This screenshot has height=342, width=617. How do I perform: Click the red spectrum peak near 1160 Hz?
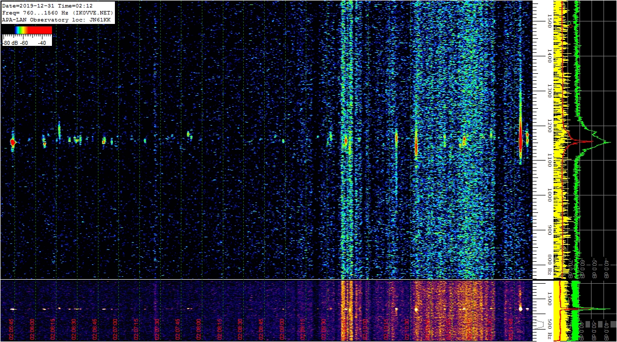590,142
